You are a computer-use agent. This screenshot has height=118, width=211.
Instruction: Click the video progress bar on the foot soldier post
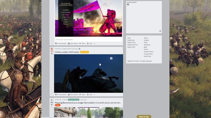[89, 108]
